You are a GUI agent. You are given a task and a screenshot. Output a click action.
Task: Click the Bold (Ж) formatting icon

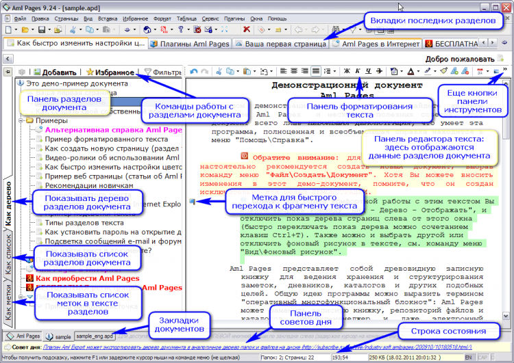click(x=346, y=71)
